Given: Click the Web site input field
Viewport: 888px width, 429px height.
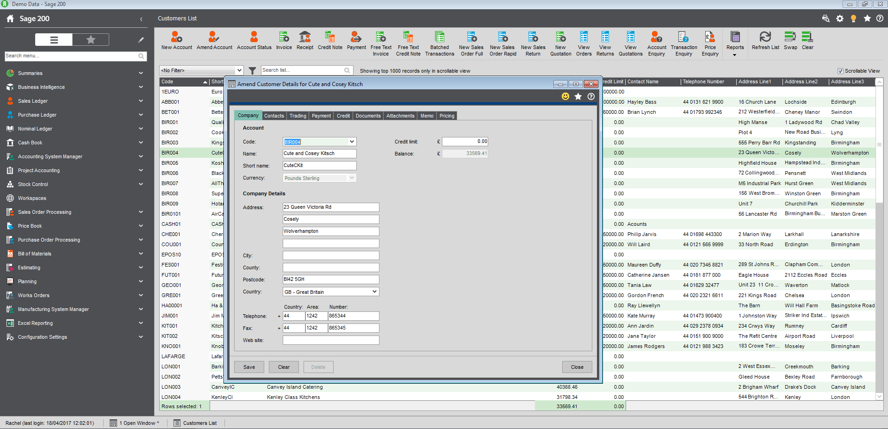Looking at the screenshot, I should 331,340.
